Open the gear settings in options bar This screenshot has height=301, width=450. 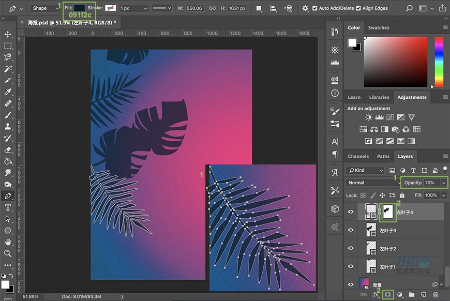pos(305,8)
